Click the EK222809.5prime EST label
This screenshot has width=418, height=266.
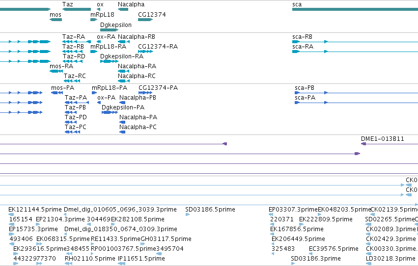point(326,219)
